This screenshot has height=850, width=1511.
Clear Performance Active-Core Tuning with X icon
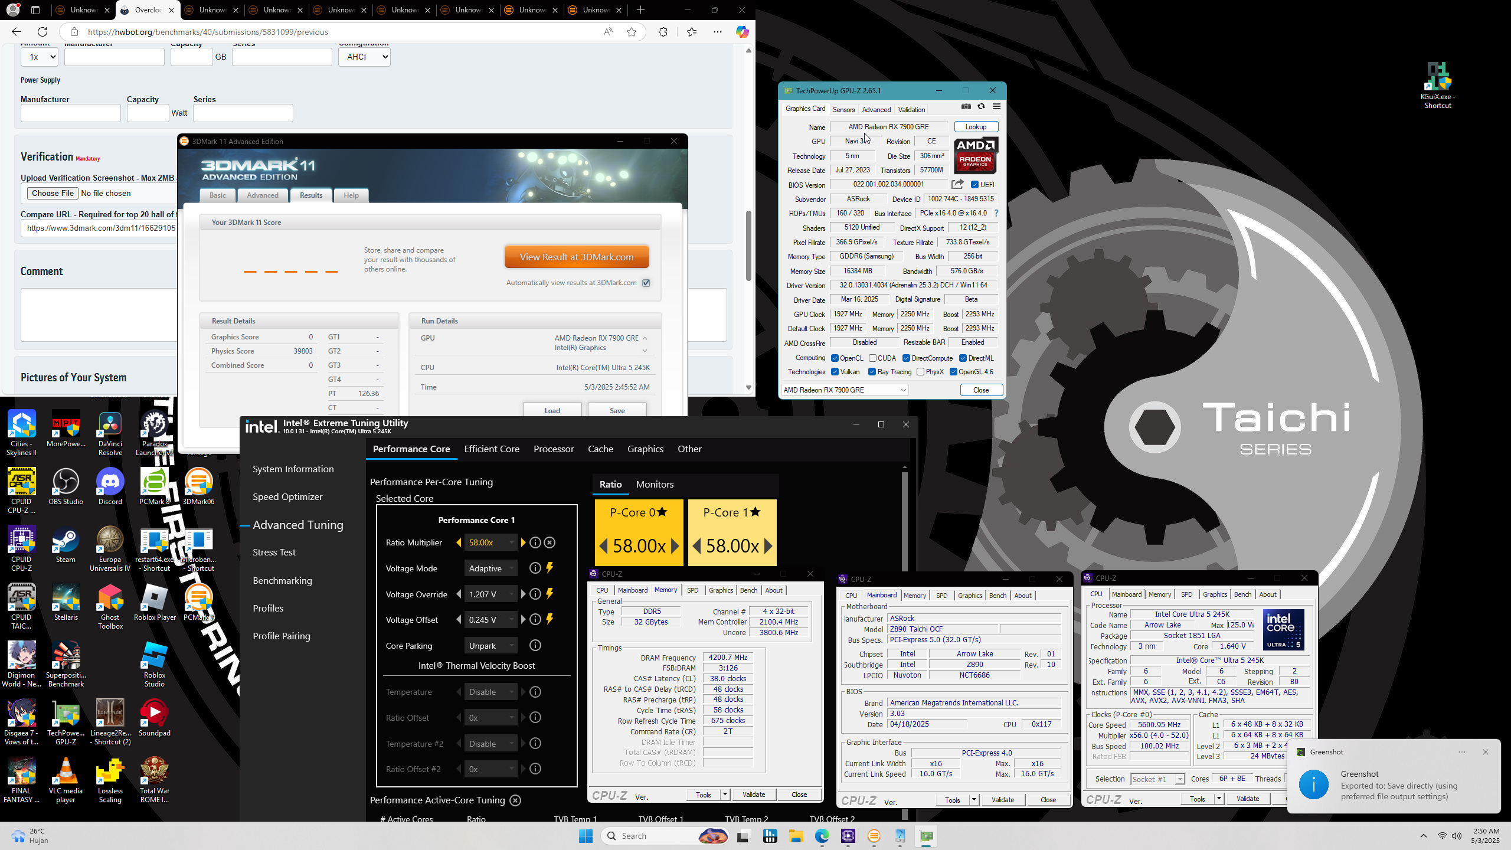pos(515,800)
